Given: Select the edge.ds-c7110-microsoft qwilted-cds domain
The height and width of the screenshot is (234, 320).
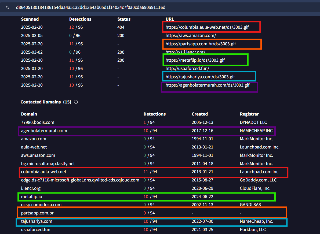Looking at the screenshot, I should pos(80,180).
